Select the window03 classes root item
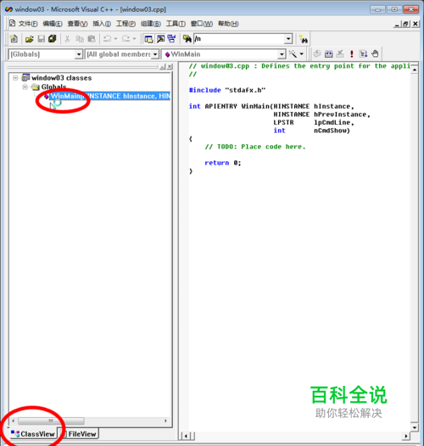This screenshot has width=424, height=446. [61, 78]
